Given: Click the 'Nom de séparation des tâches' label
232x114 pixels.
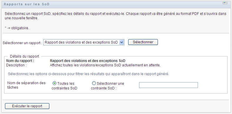Looking at the screenshot, I should coord(26,85).
